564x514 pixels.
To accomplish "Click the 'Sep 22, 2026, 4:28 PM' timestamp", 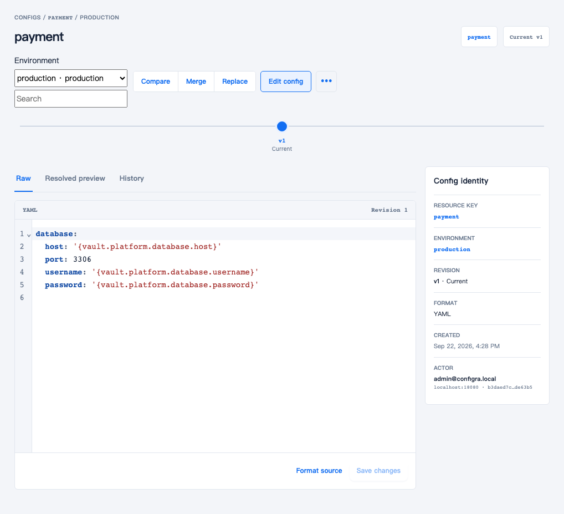I will coord(466,346).
